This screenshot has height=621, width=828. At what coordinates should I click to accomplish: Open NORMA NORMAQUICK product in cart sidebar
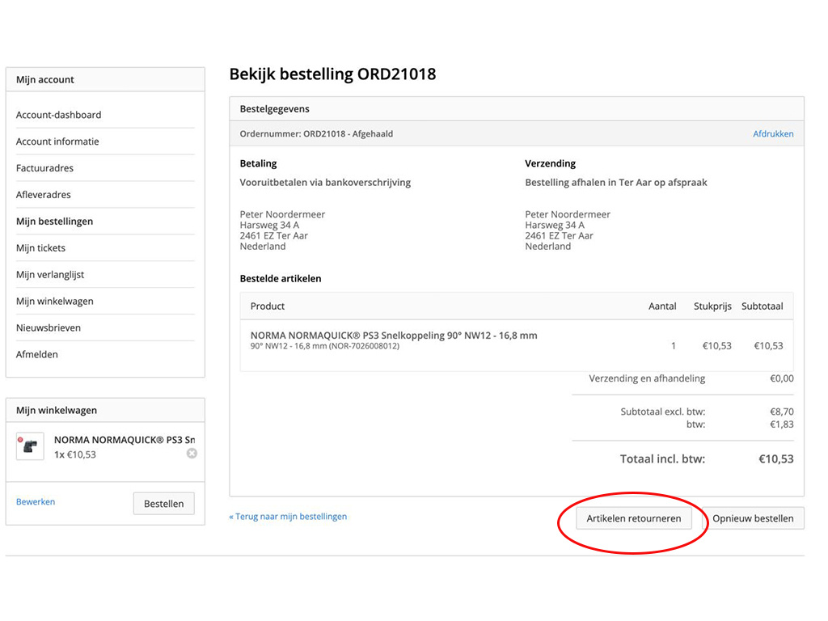click(124, 440)
